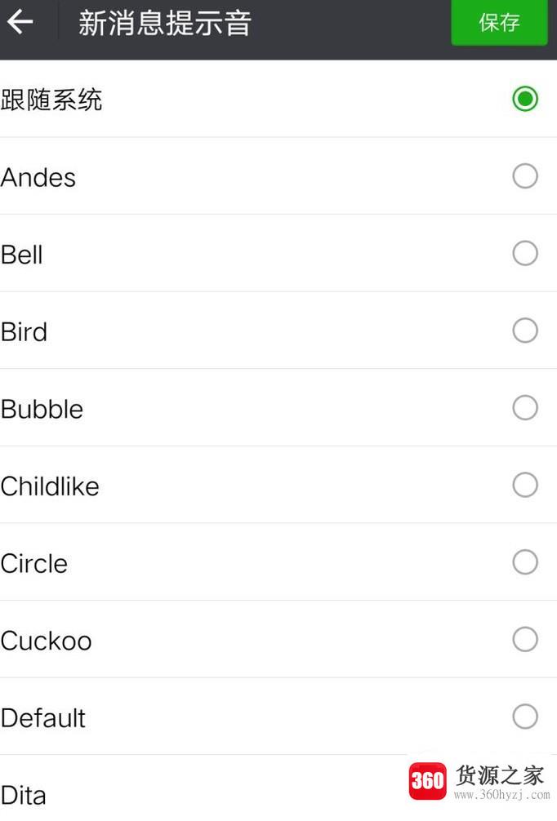The width and height of the screenshot is (557, 821).
Task: Select the Bell sound radio button
Action: [x=525, y=253]
